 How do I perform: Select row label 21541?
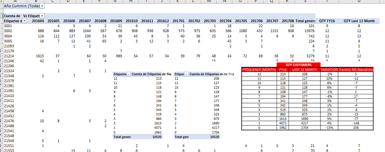point(9,131)
